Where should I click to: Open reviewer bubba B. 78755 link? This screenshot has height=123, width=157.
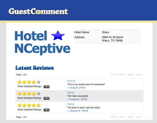(x=78, y=99)
